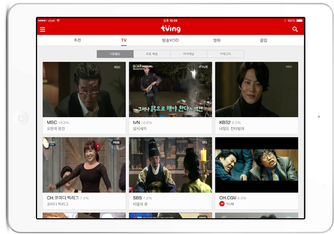Click the 7.5% rating value
Screen dimensions: 334x234
coord(84,198)
